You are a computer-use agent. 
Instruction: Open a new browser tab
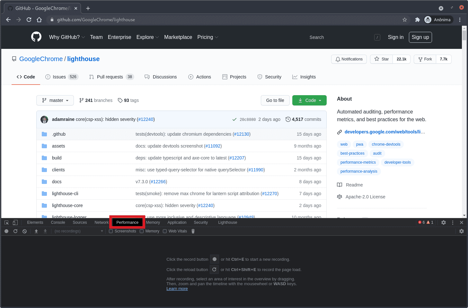[x=88, y=8]
